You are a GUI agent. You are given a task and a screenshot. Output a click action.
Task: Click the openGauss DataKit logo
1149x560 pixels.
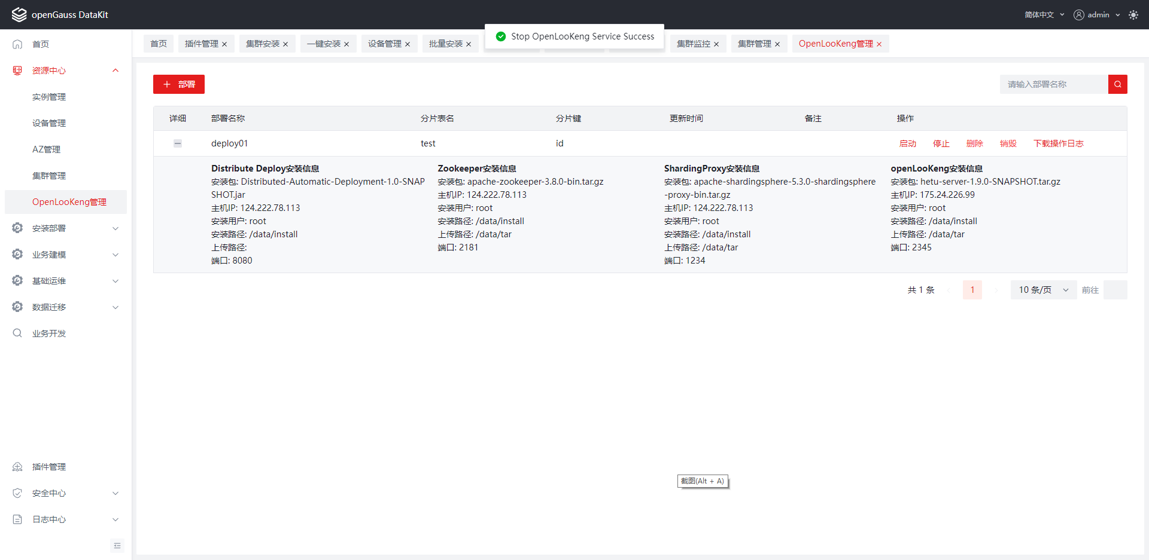click(x=19, y=15)
